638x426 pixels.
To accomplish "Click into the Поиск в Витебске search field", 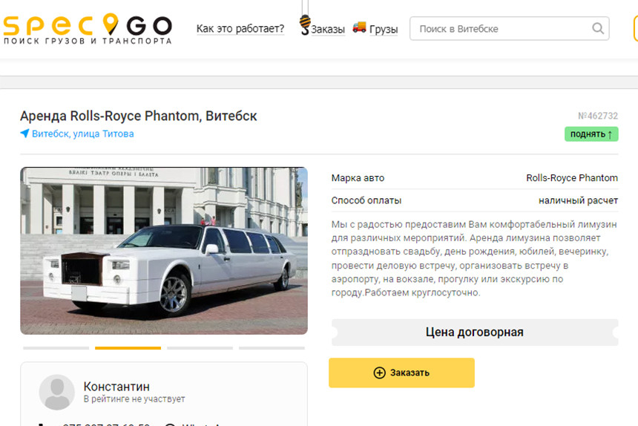I will (x=510, y=28).
